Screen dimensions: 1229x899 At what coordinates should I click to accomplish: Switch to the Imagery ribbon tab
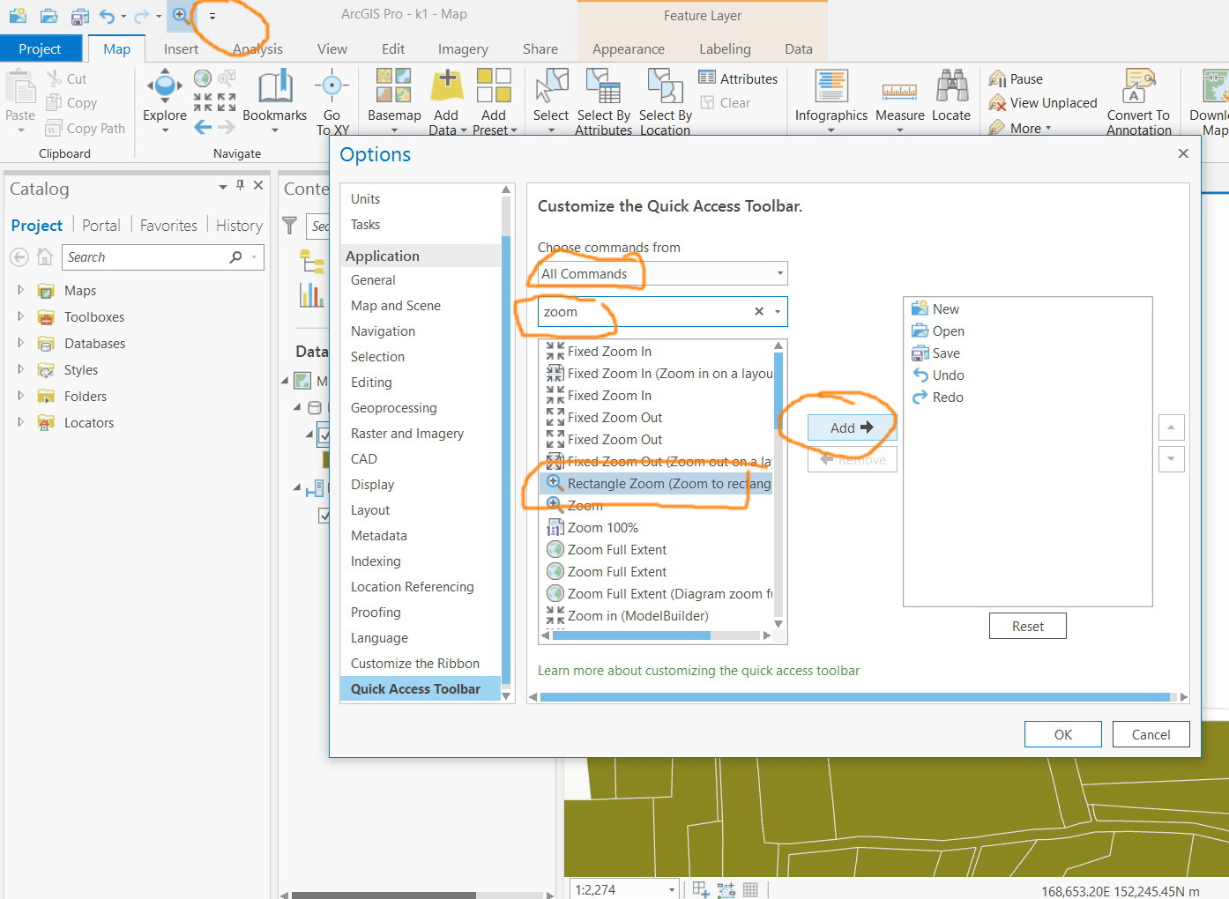(x=463, y=49)
